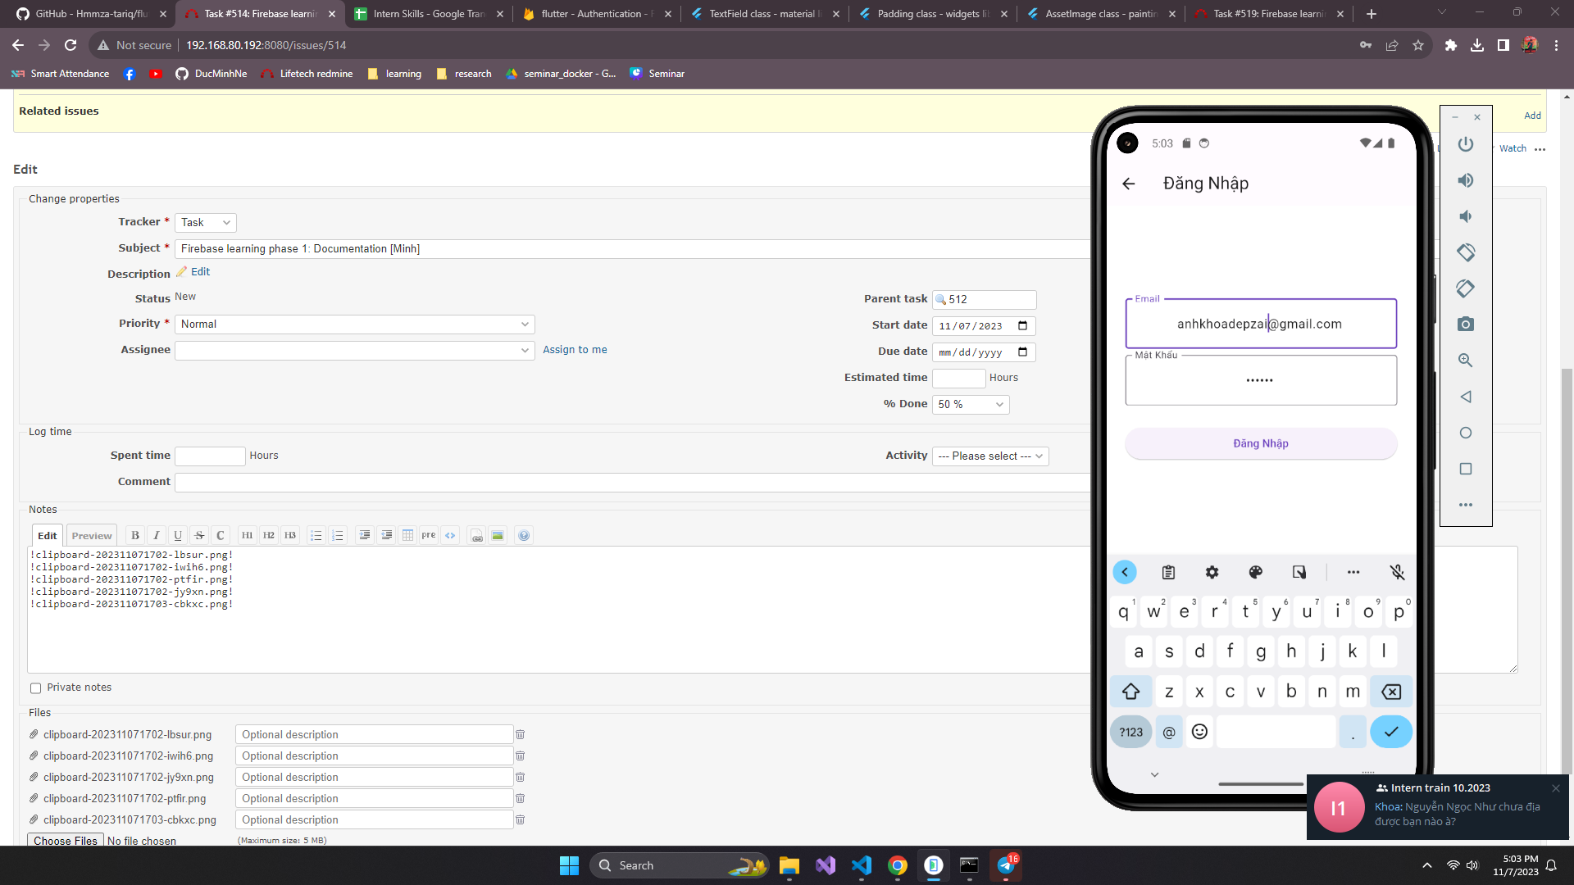Image resolution: width=1574 pixels, height=885 pixels.
Task: Toggle keyboard shift key
Action: tap(1130, 692)
